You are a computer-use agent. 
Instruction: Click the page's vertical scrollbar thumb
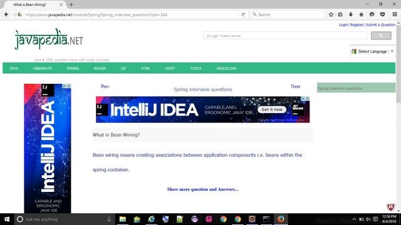pos(398,64)
